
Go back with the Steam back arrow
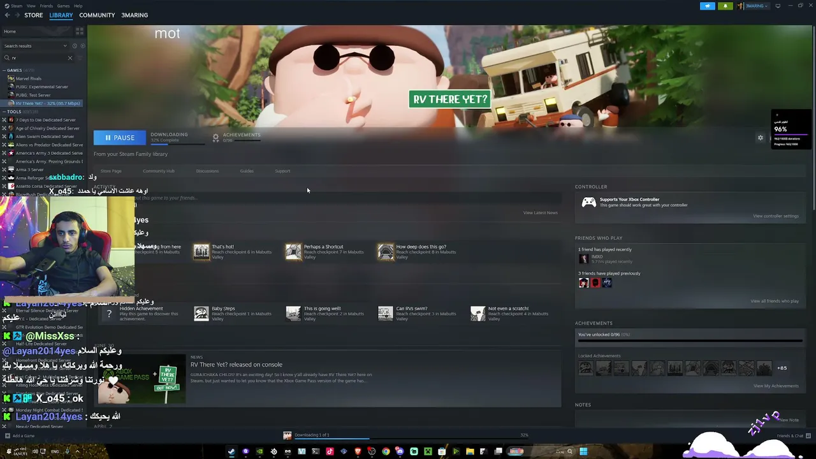point(7,15)
